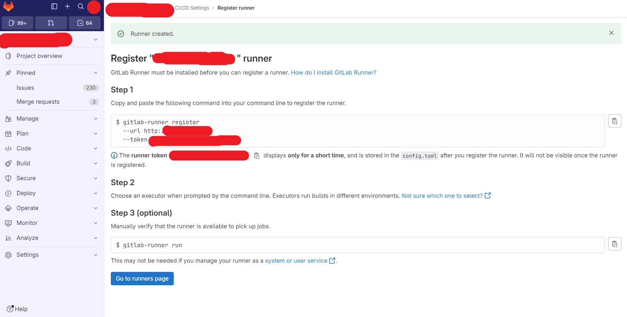Expand the Build menu chevron
Screen dimensions: 627x317
(x=95, y=163)
